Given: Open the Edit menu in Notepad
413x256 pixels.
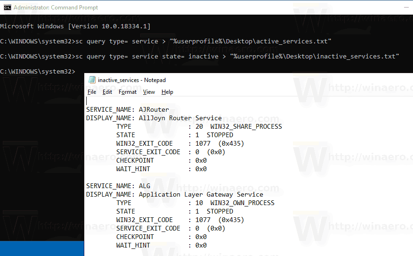Looking at the screenshot, I should click(107, 92).
